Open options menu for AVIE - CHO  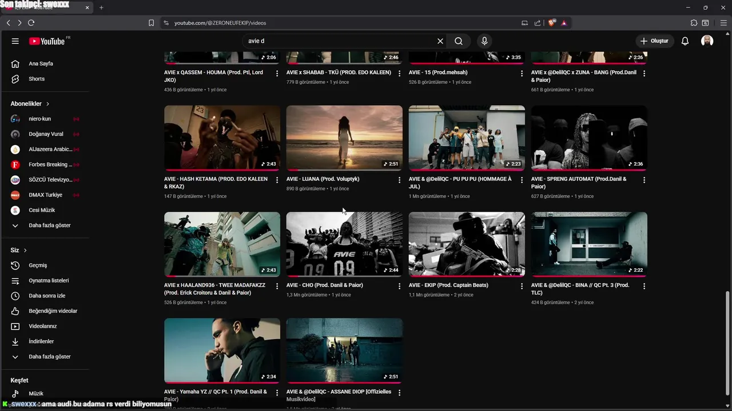pyautogui.click(x=399, y=286)
